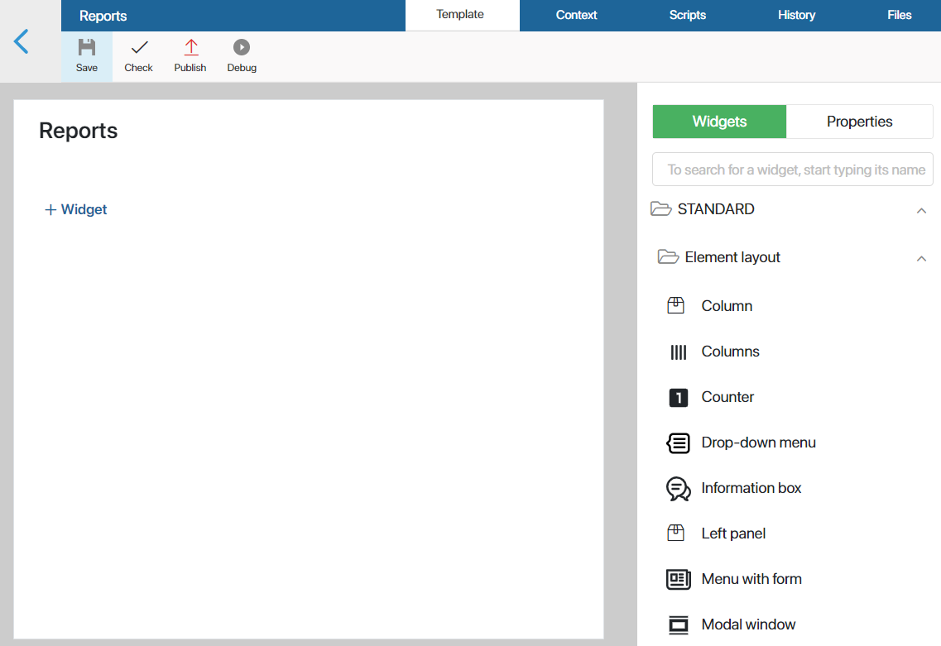Click the STANDARD section label

(x=716, y=208)
